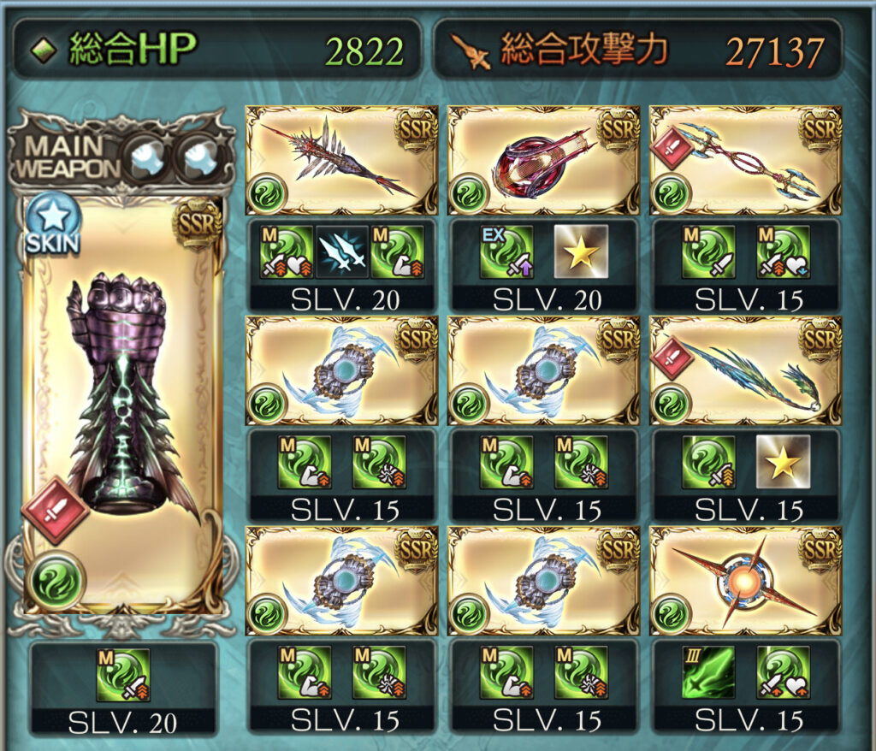The width and height of the screenshot is (876, 751).
Task: Click the blue SKIN star badge
Action: click(53, 225)
